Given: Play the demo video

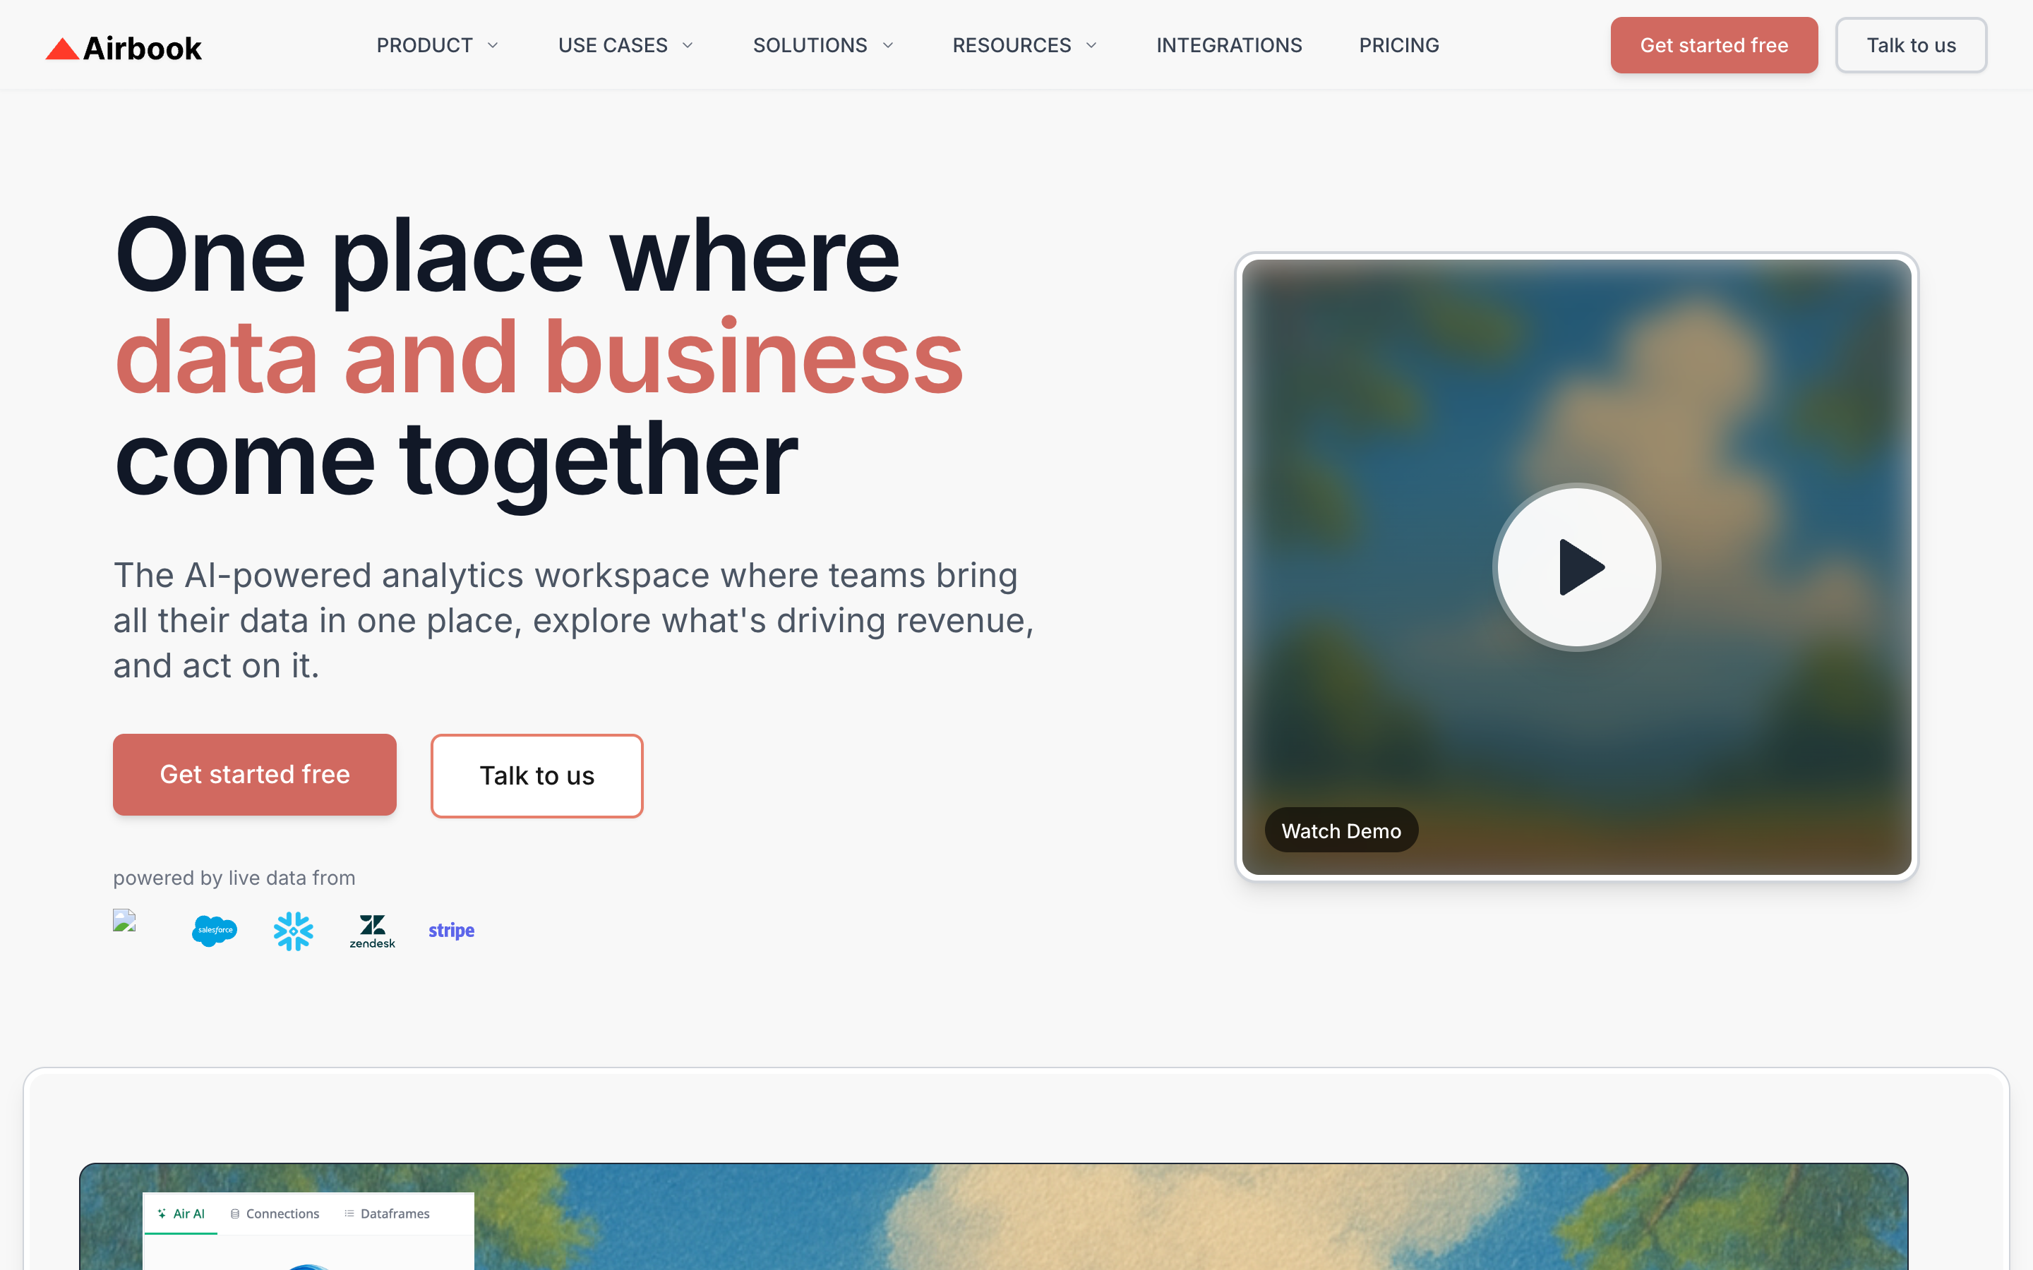Looking at the screenshot, I should coord(1576,567).
